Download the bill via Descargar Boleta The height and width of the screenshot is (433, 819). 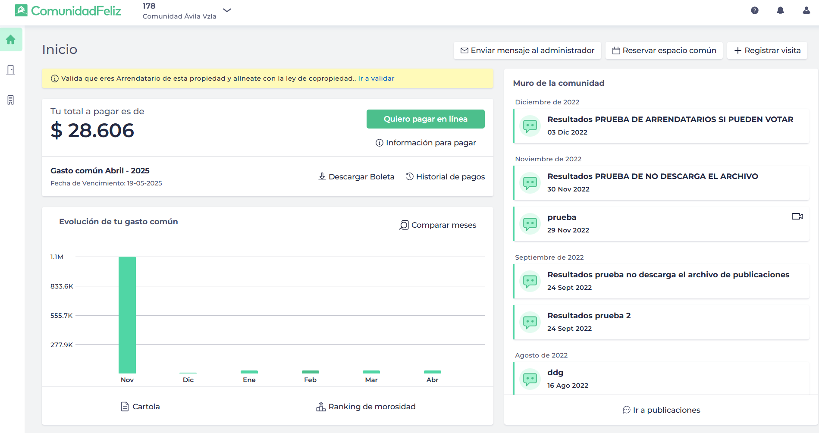pos(356,177)
